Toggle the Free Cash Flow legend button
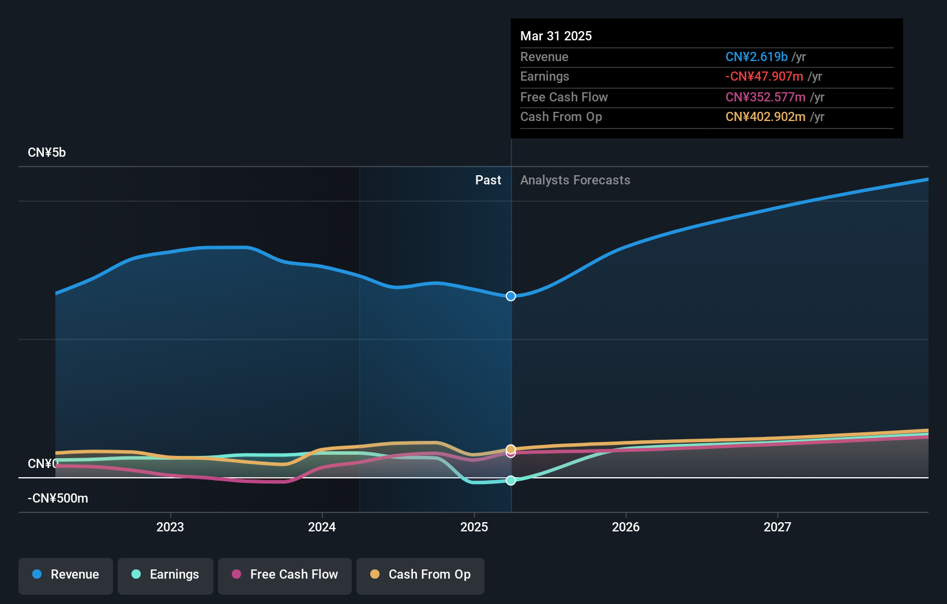This screenshot has height=604, width=947. [x=285, y=576]
